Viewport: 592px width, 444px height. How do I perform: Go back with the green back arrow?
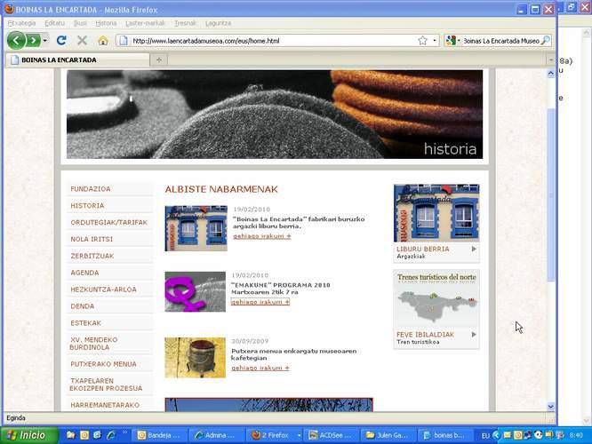(x=16, y=40)
